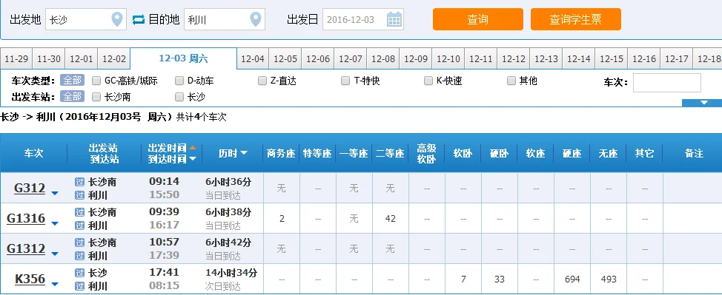Click the destination field containing 利川
Image resolution: width=722 pixels, height=295 pixels.
click(225, 19)
